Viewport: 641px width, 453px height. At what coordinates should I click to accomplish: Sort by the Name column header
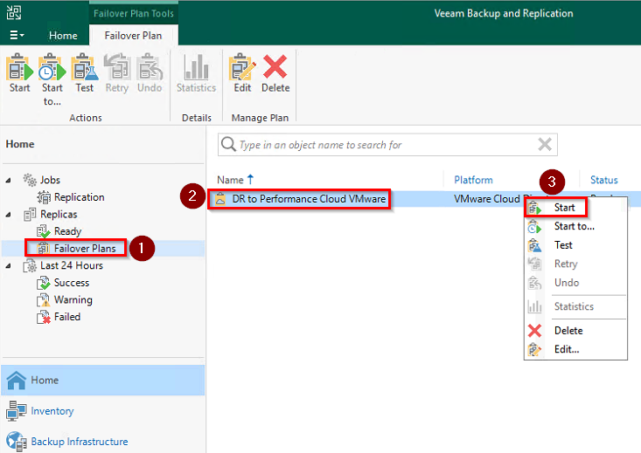point(235,180)
